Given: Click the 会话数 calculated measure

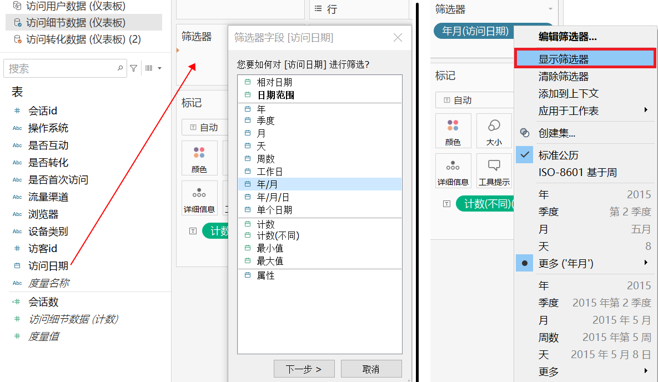Looking at the screenshot, I should [43, 302].
